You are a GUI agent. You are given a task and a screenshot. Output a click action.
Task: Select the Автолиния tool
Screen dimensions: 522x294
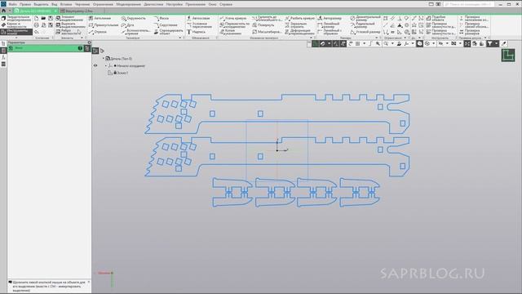pos(100,18)
